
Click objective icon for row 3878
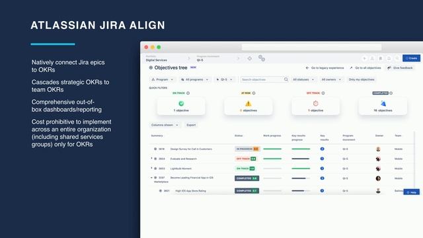(155, 149)
